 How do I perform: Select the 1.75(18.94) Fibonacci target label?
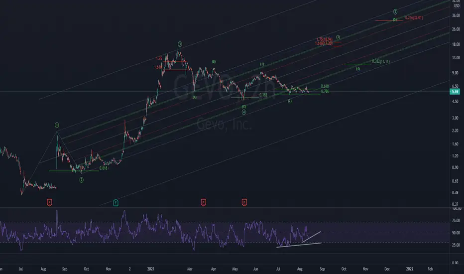pyautogui.click(x=324, y=39)
